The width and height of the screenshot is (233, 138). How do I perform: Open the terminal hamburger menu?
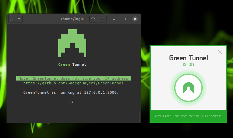(103, 19)
